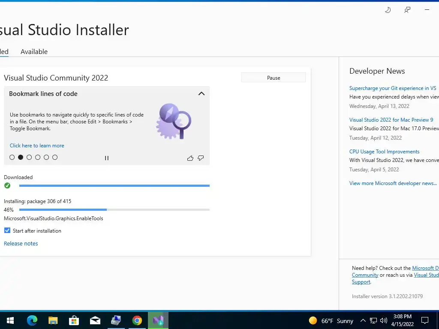Open the volume speaker tray icon
Image resolution: width=439 pixels, height=329 pixels.
(x=384, y=320)
